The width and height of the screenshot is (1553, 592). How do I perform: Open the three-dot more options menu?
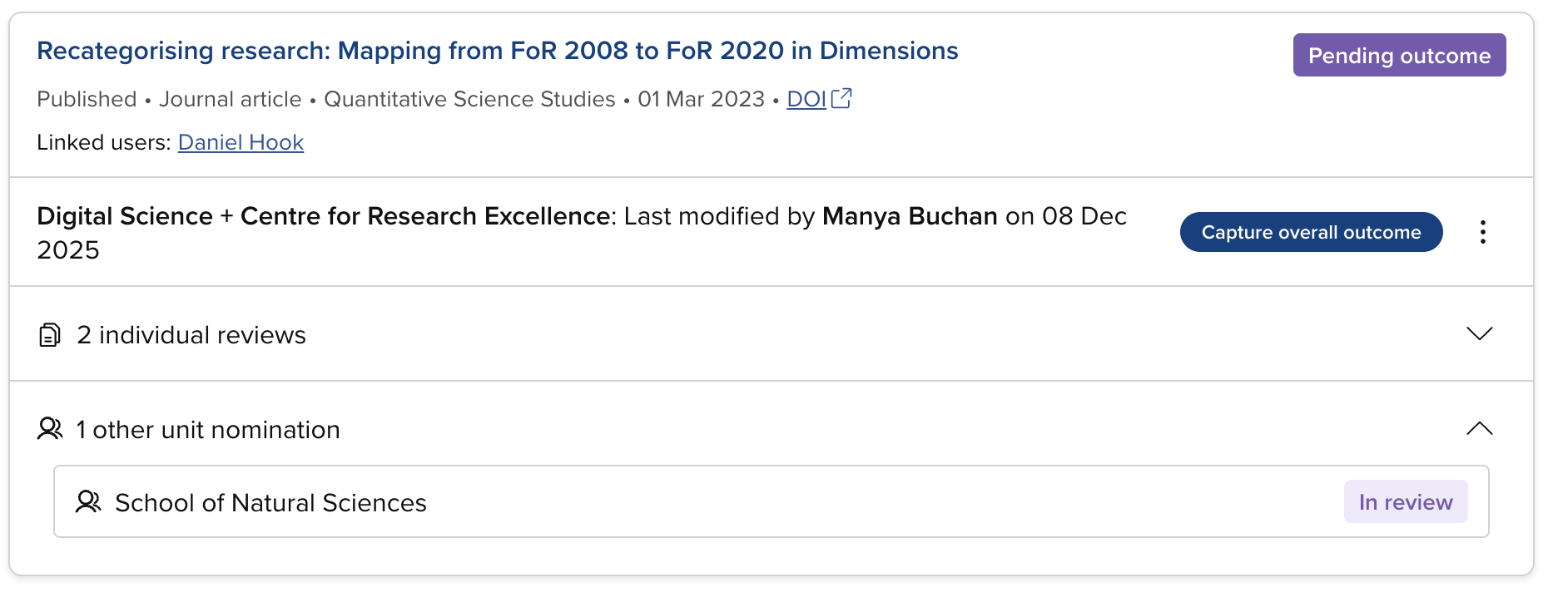pos(1482,232)
